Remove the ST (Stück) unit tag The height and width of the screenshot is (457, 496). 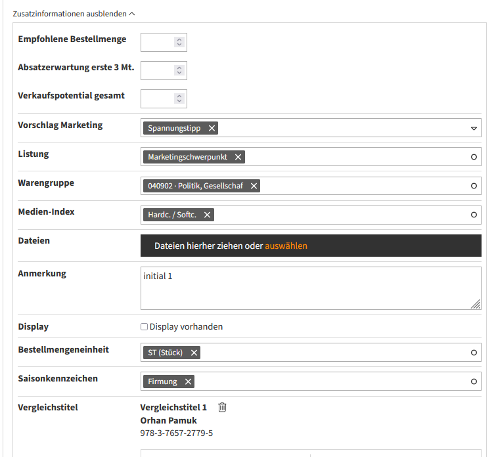tap(194, 353)
